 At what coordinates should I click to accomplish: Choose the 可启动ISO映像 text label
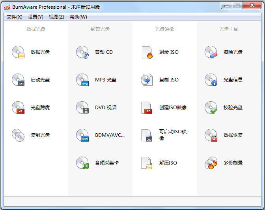coord(173,135)
